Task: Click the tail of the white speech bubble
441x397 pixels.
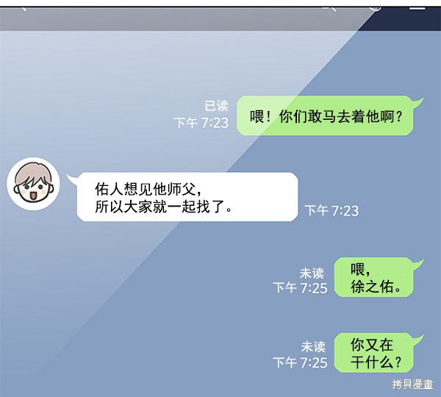Action: coord(71,178)
